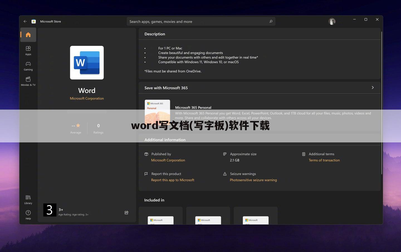
Task: Open the user profile avatar
Action: click(332, 21)
